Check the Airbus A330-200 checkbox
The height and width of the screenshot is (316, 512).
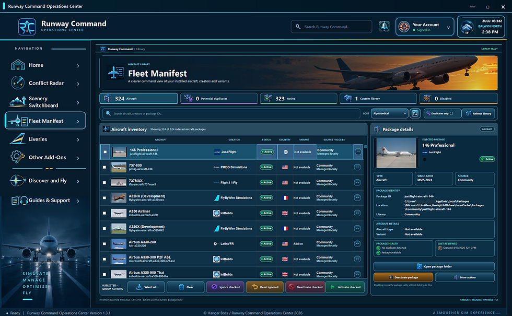pyautogui.click(x=104, y=244)
